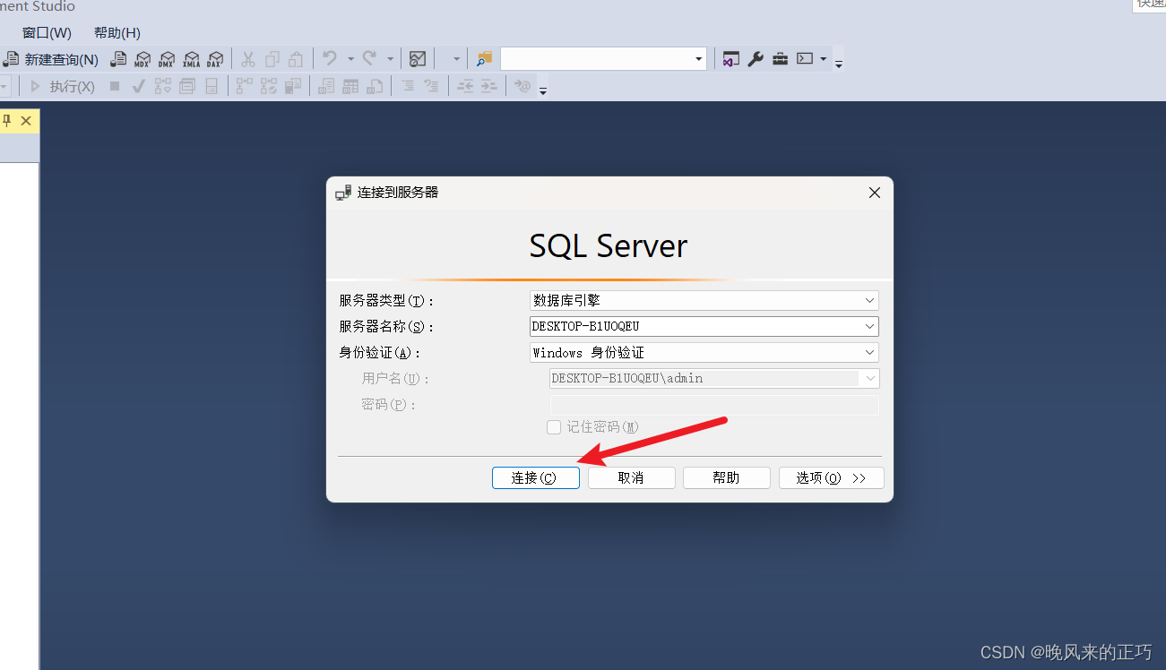The height and width of the screenshot is (670, 1166).
Task: Click the Parse checkmark icon
Action: [x=138, y=86]
